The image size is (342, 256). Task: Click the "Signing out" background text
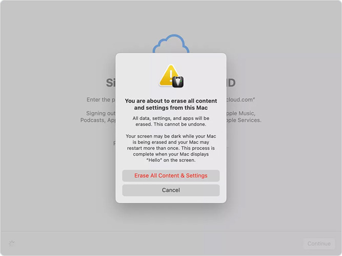(x=101, y=113)
